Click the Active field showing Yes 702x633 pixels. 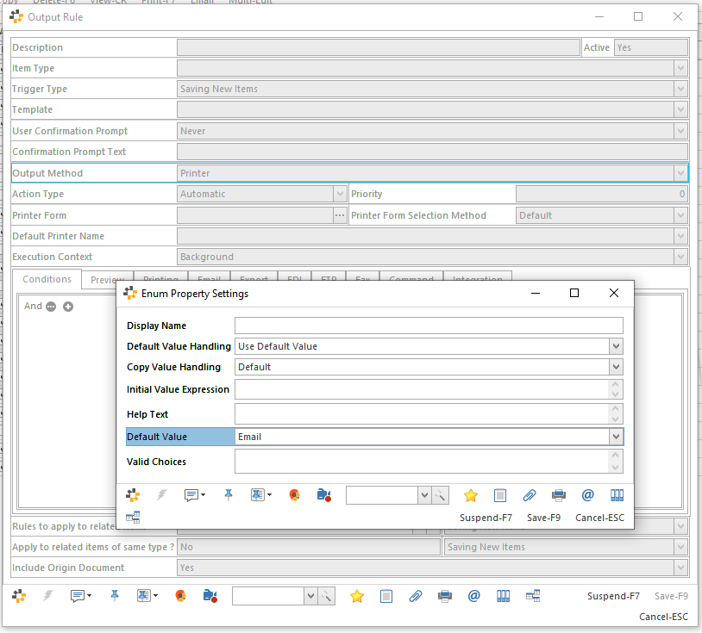click(651, 47)
